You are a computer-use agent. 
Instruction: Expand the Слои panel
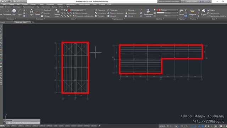coord(73,19)
